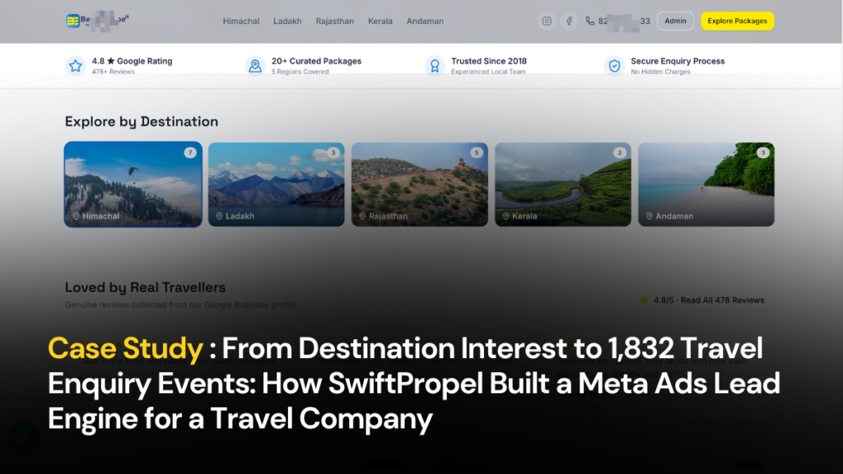Click the count badge on Andaman card
This screenshot has height=474, width=843.
(763, 152)
